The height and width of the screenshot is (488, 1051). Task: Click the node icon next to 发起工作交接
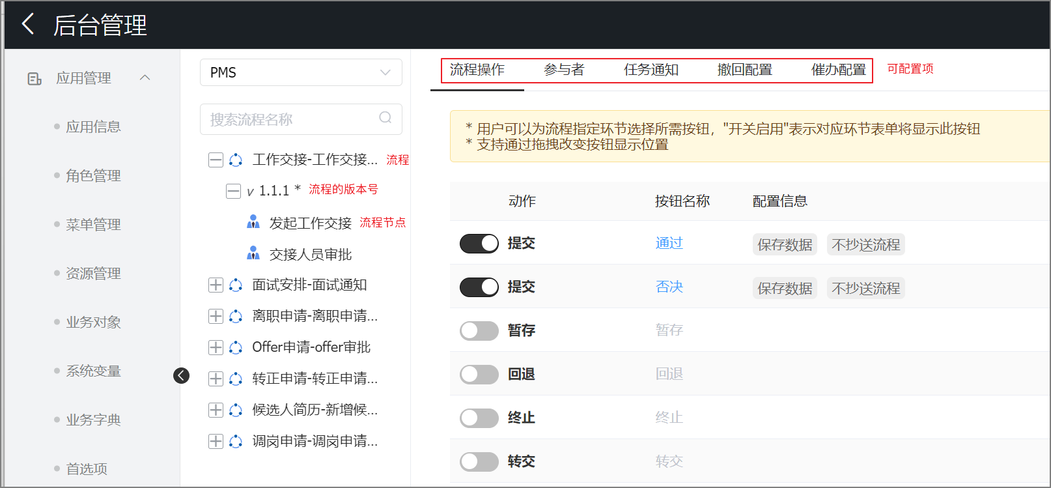[x=253, y=223]
